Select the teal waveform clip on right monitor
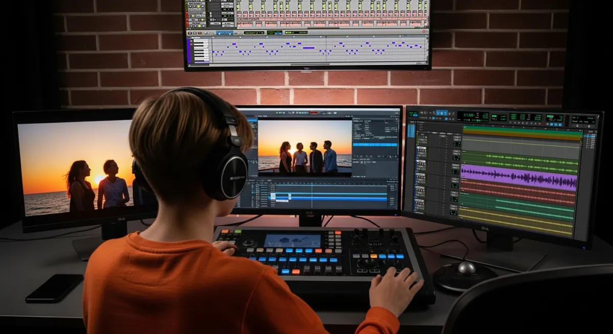Image resolution: width=613 pixels, height=334 pixels. pos(517,208)
